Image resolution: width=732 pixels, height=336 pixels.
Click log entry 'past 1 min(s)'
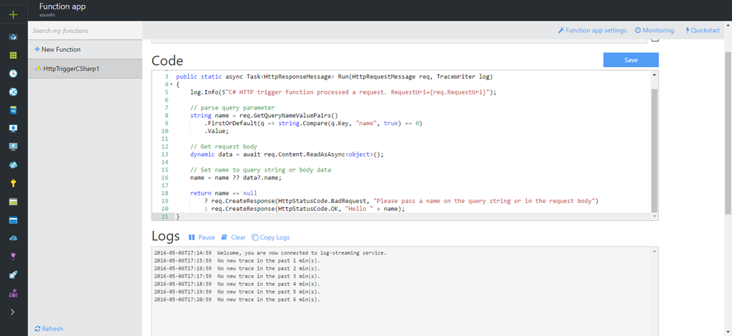tap(237, 261)
